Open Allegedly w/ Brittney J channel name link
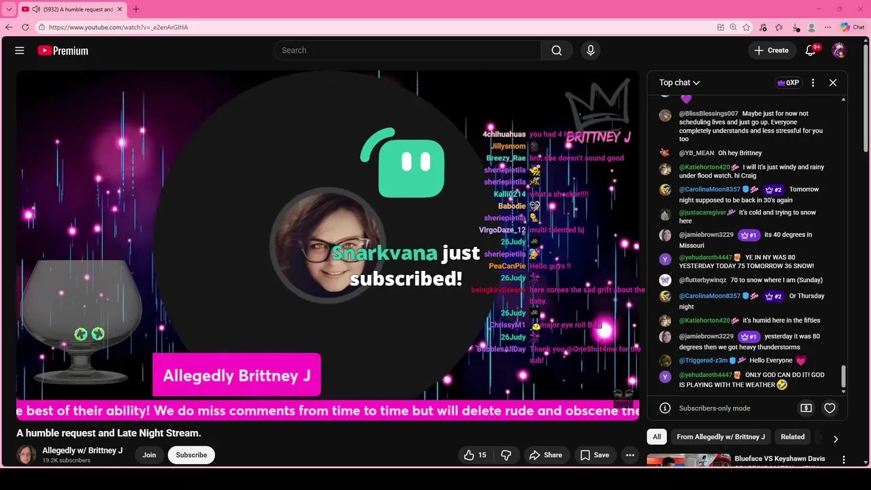 point(82,451)
